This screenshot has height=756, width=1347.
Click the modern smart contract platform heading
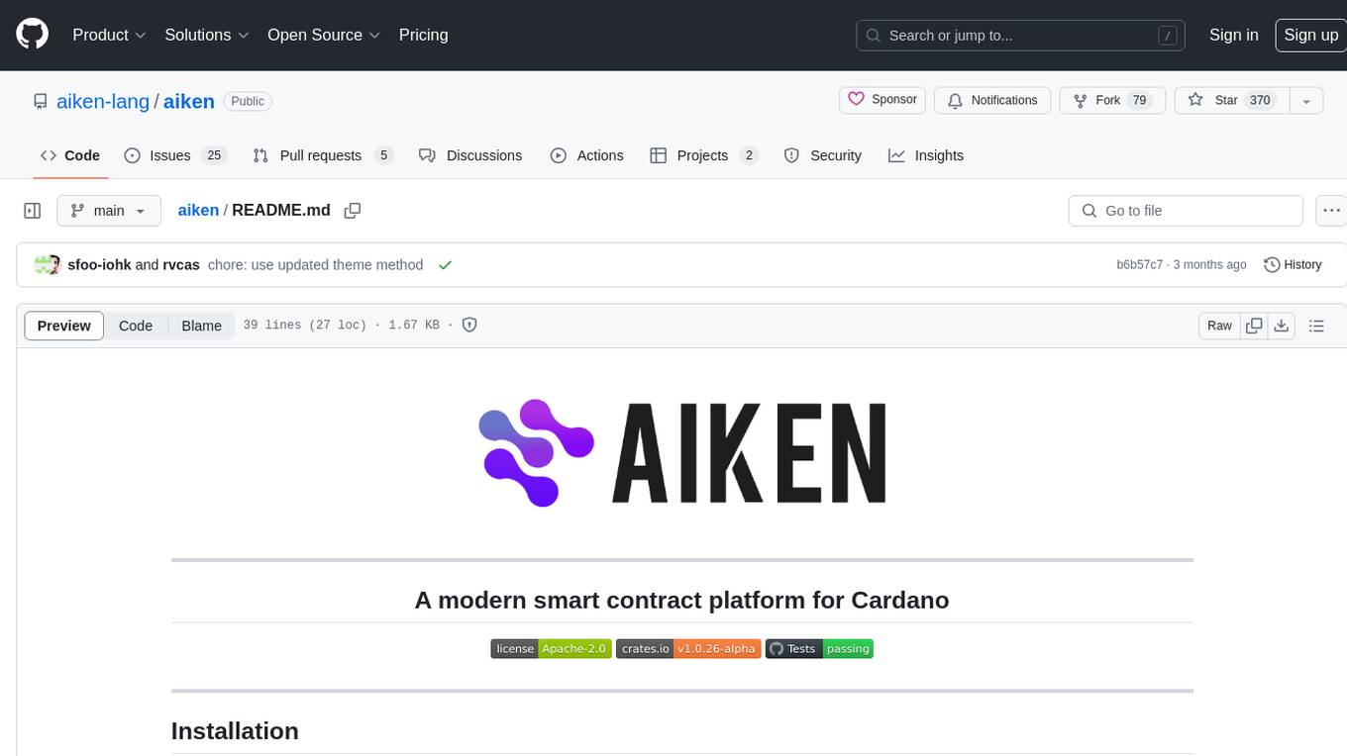coord(681,600)
